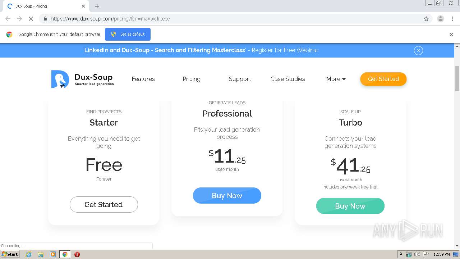Open a new browser tab
460x259 pixels.
coord(97,6)
